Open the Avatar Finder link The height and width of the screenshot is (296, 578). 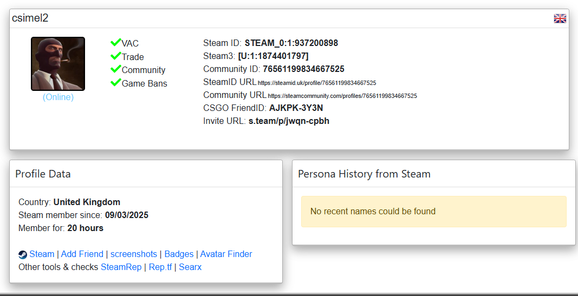(x=226, y=254)
